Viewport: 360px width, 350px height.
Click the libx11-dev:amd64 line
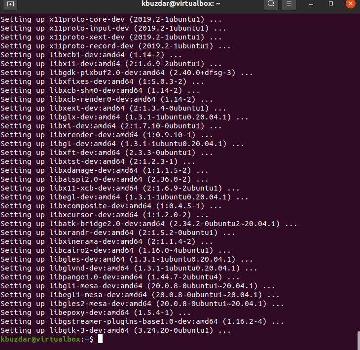(x=111, y=64)
